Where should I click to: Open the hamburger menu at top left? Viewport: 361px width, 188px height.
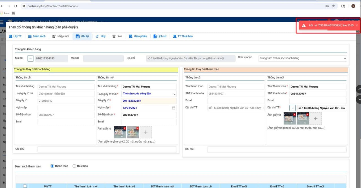click(x=2, y=22)
